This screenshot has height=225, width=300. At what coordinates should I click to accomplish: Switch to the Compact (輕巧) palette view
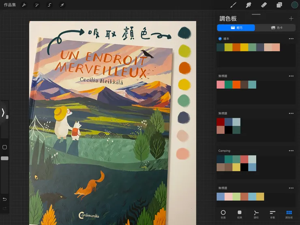pos(236,28)
